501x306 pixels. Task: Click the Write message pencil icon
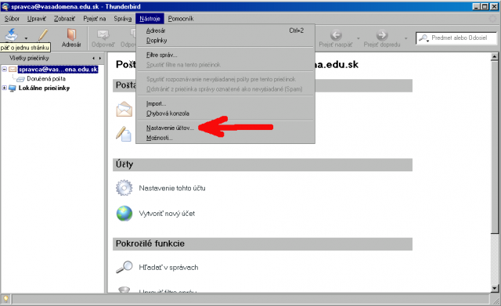pos(43,34)
